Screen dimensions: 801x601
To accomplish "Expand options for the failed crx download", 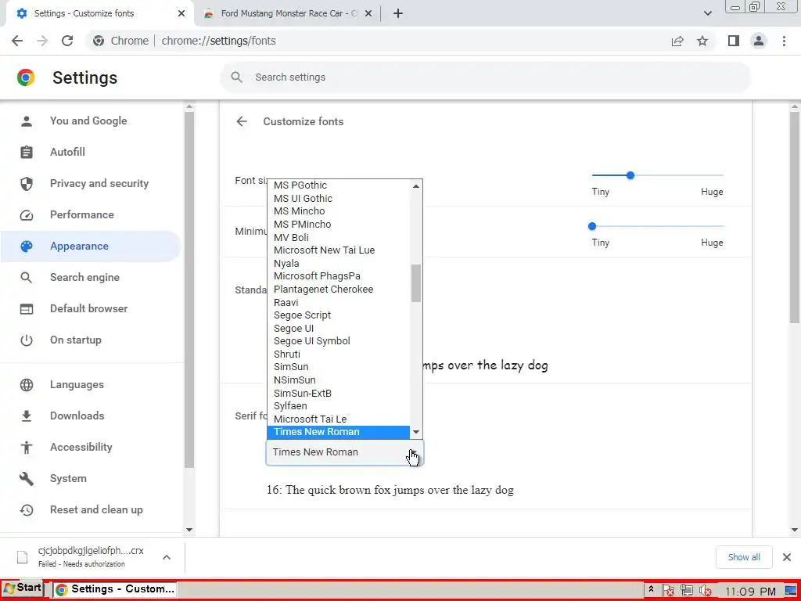I will [167, 557].
